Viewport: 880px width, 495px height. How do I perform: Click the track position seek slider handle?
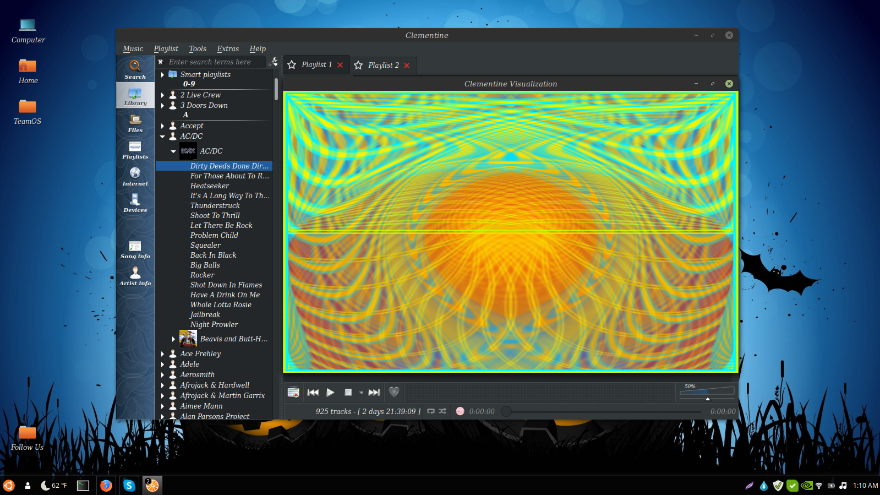[506, 411]
